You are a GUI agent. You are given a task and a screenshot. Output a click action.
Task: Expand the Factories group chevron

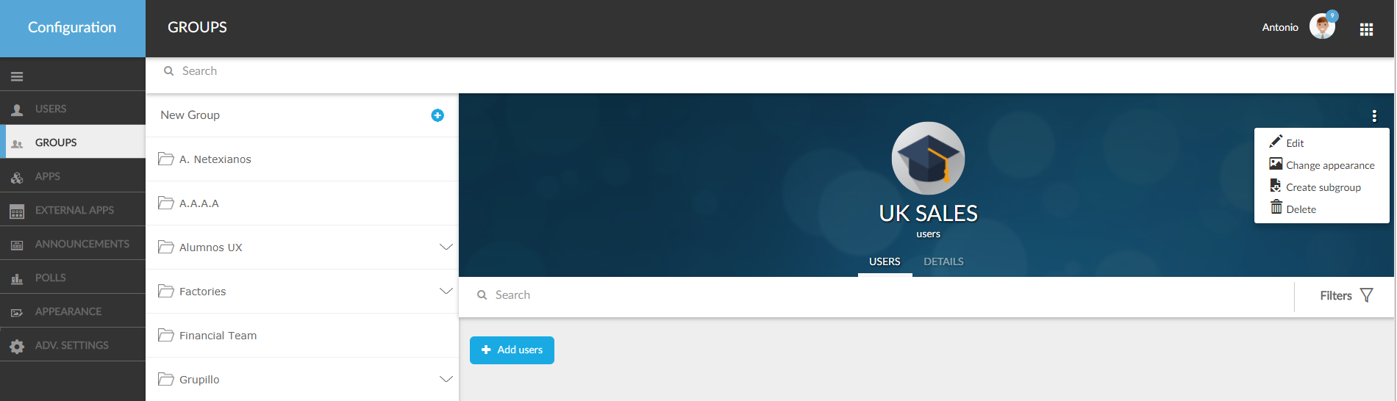coord(446,292)
